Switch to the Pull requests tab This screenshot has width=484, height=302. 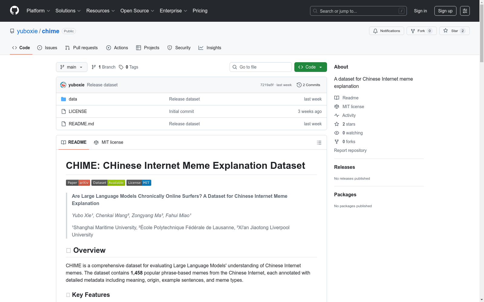pyautogui.click(x=81, y=48)
